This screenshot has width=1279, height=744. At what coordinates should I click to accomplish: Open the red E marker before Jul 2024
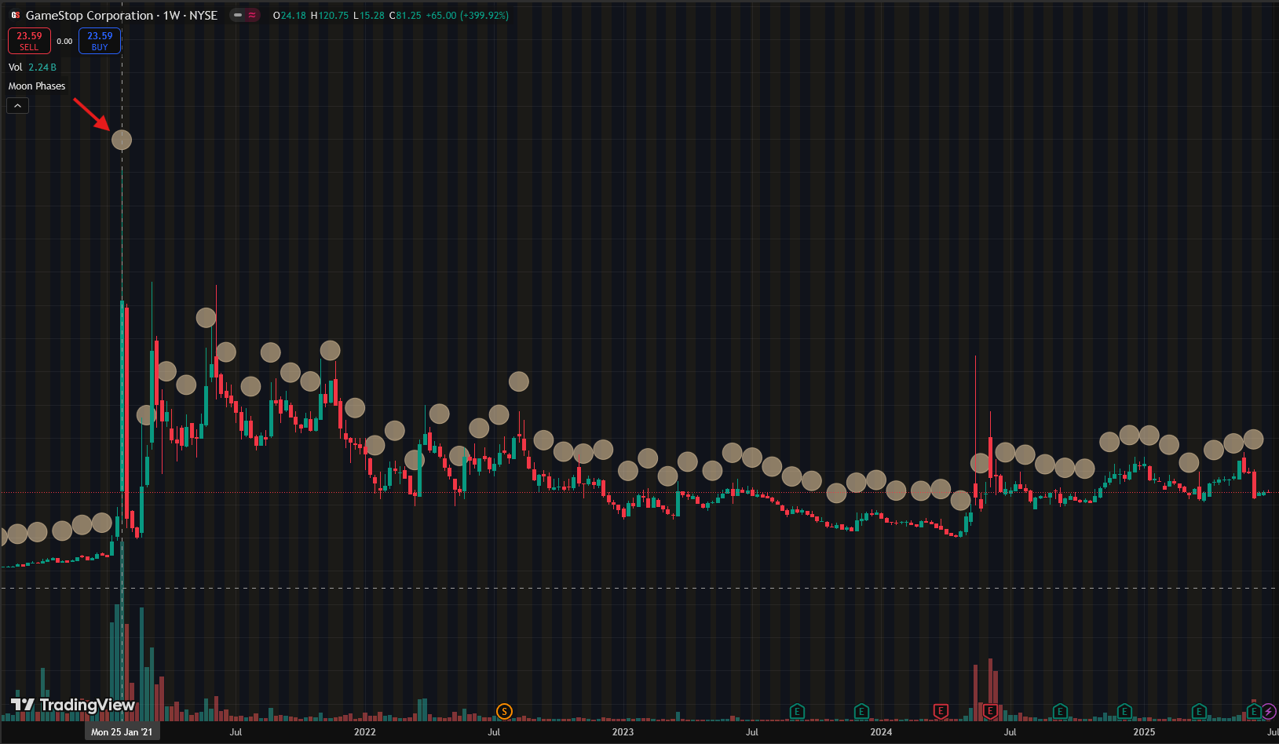[x=990, y=712]
